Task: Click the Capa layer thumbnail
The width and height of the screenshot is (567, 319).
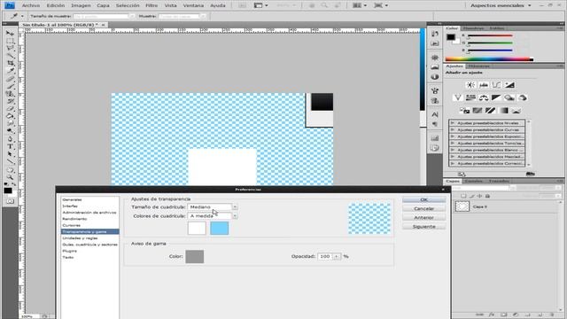Action: (x=462, y=206)
